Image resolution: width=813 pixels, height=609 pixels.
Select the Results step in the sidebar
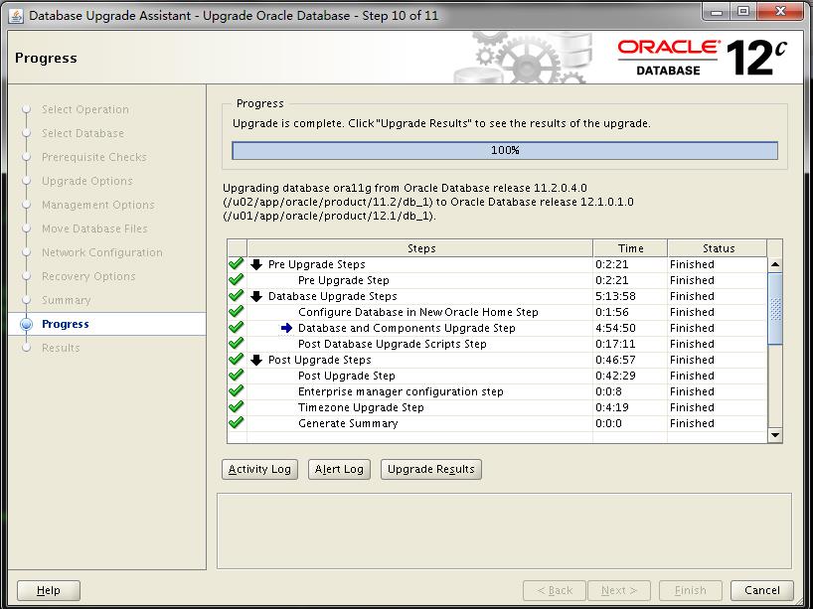click(x=62, y=349)
